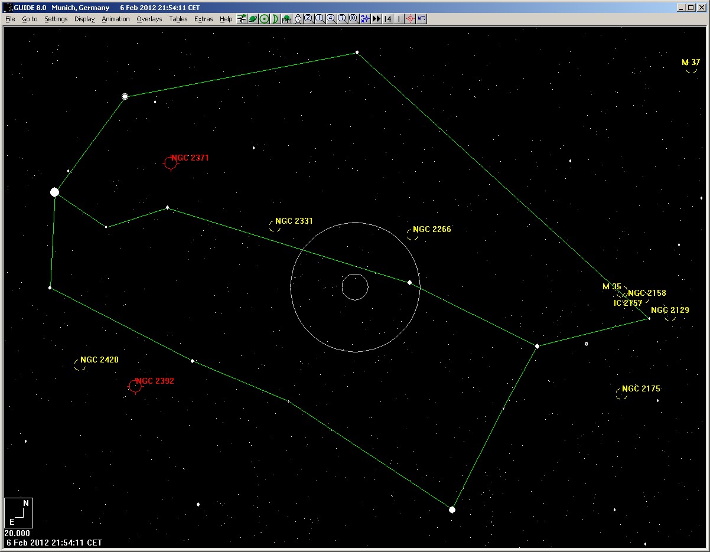The width and height of the screenshot is (710, 552).
Task: Select zoom level 2 magnifier icon
Action: tap(309, 19)
